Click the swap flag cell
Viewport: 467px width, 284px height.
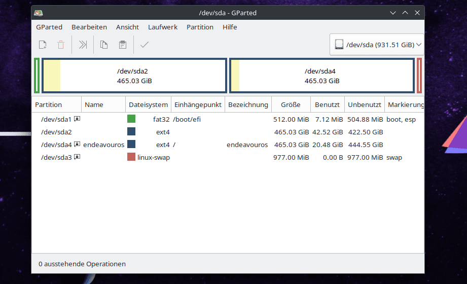pyautogui.click(x=394, y=157)
